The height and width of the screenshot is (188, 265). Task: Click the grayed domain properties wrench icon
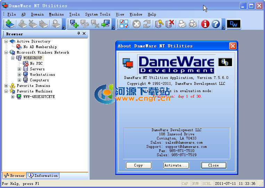pyautogui.click(x=23, y=24)
